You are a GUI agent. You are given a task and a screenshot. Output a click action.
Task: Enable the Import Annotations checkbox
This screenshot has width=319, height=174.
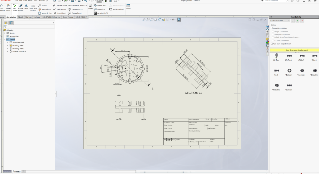(x=272, y=28)
